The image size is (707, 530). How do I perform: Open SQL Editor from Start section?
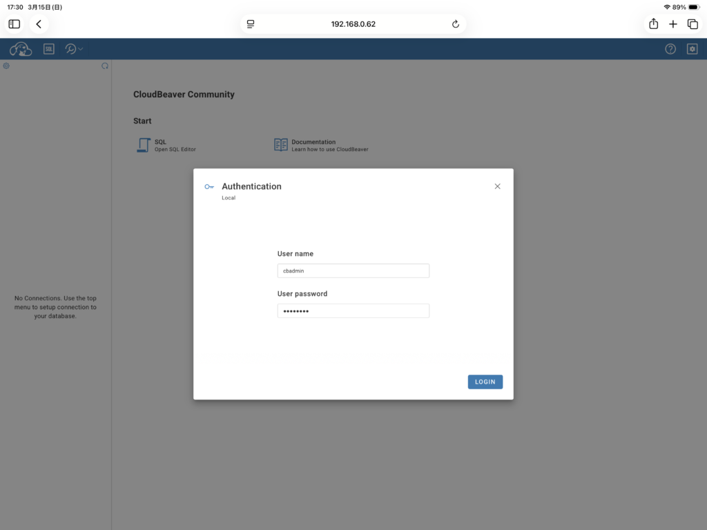[167, 145]
